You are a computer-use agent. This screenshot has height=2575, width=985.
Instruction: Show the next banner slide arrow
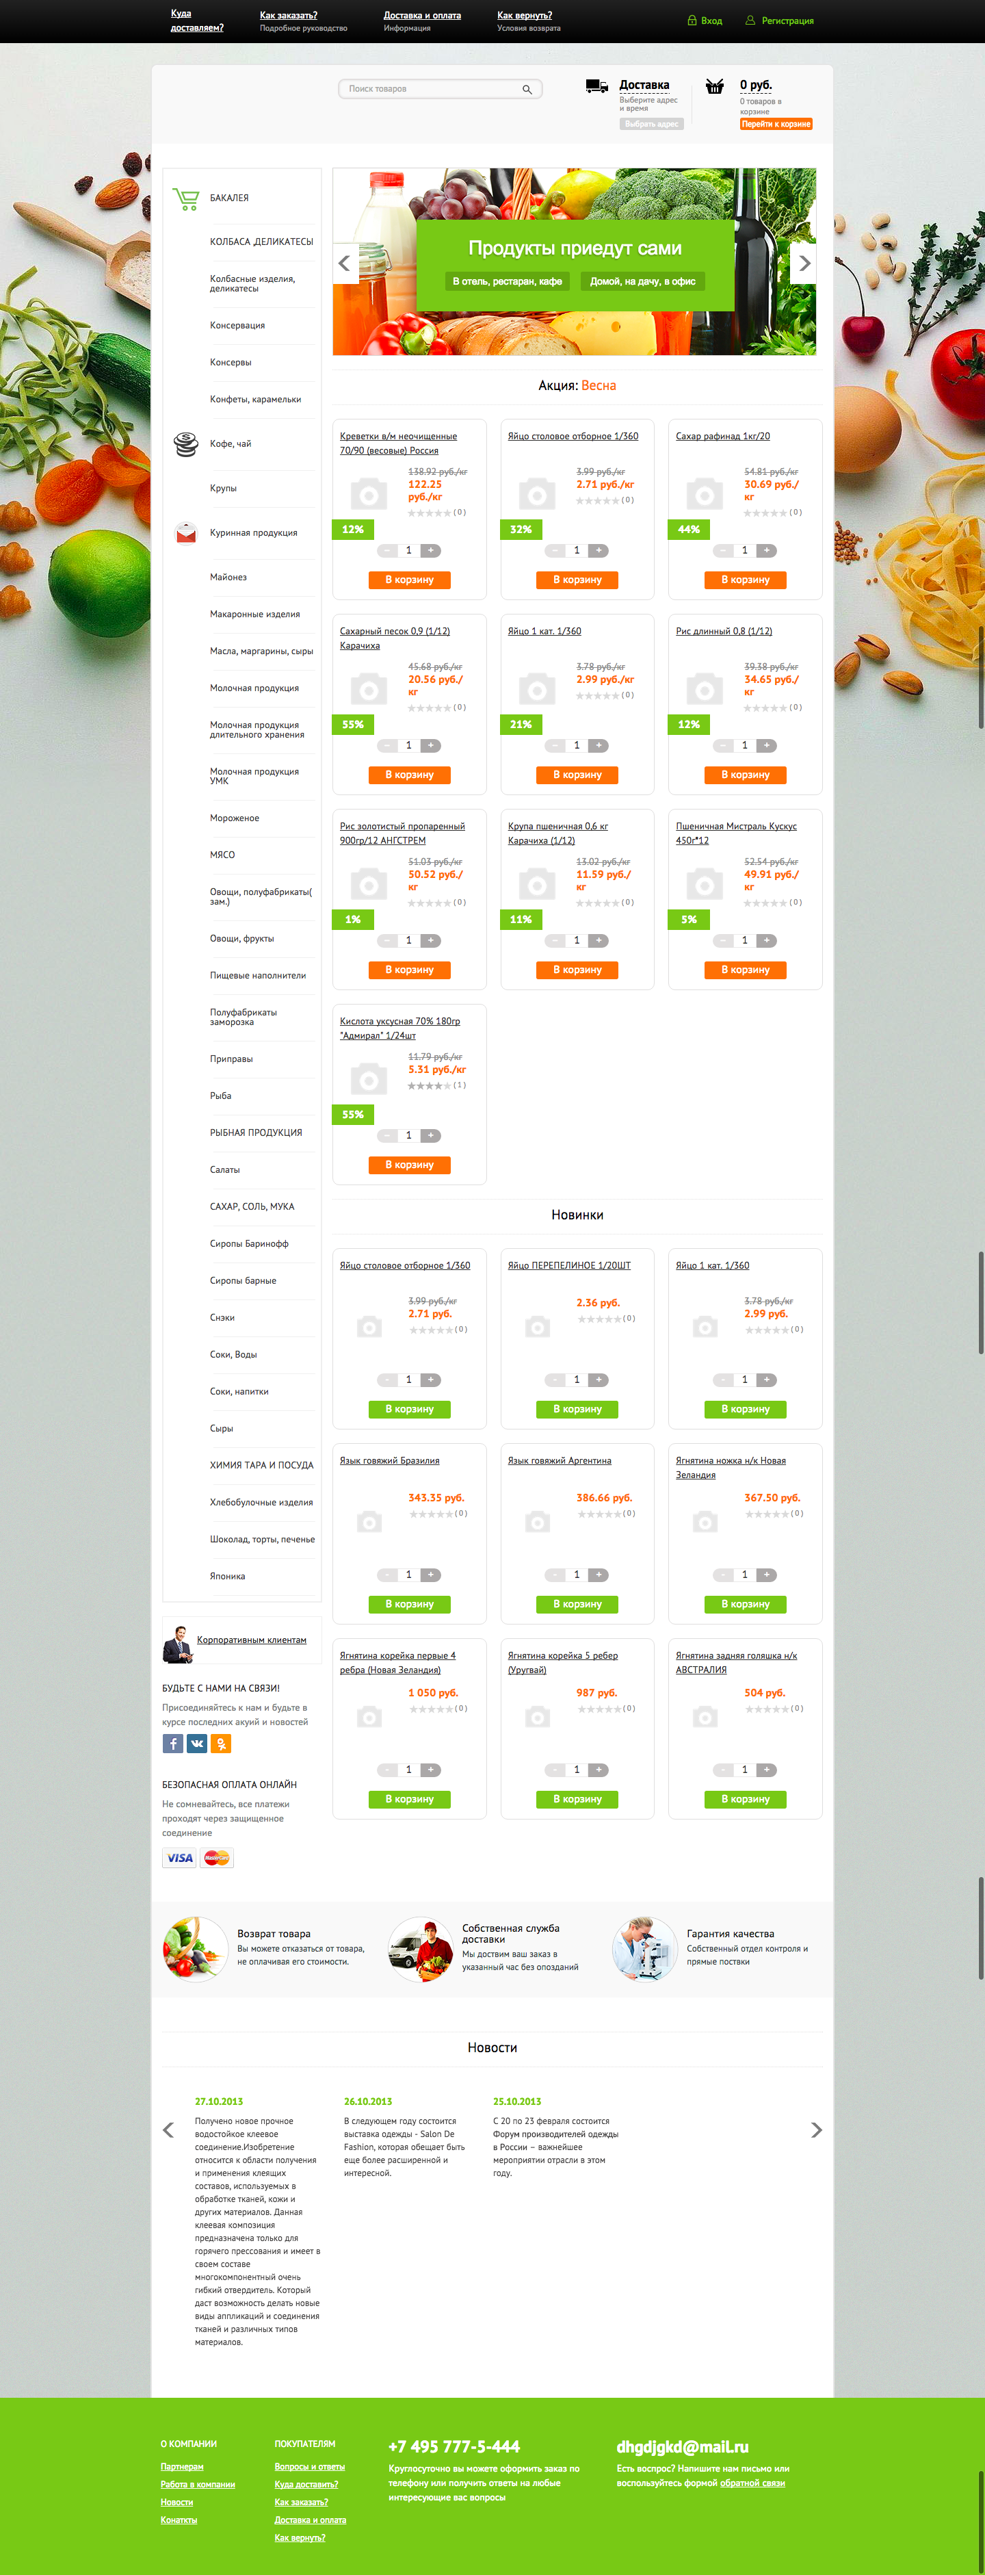click(x=803, y=264)
